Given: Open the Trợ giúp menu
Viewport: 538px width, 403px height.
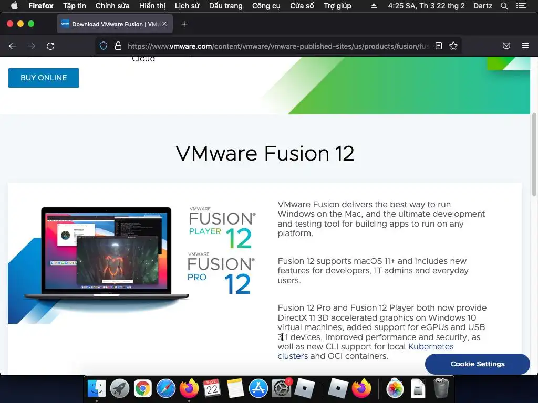Looking at the screenshot, I should pyautogui.click(x=337, y=6).
